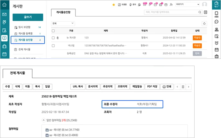221x138 pixels.
Task: Click the refresh icon above the table
Action: [204, 24]
